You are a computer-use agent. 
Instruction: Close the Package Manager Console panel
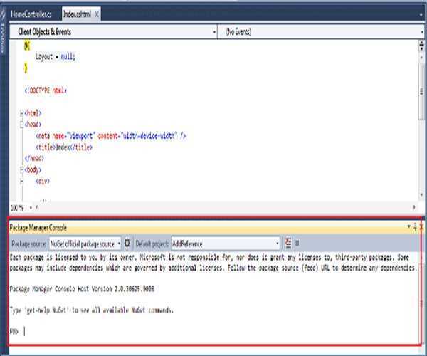coord(421,226)
